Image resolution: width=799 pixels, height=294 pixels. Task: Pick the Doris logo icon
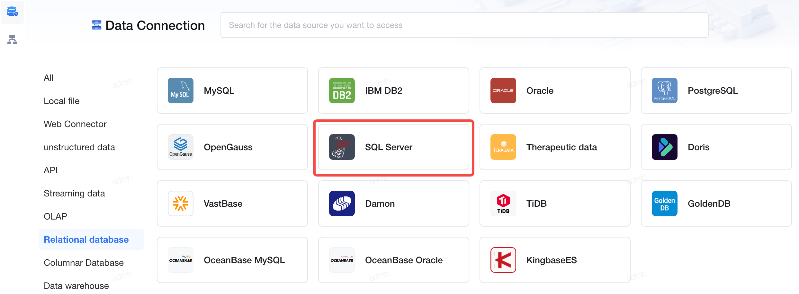pos(664,147)
